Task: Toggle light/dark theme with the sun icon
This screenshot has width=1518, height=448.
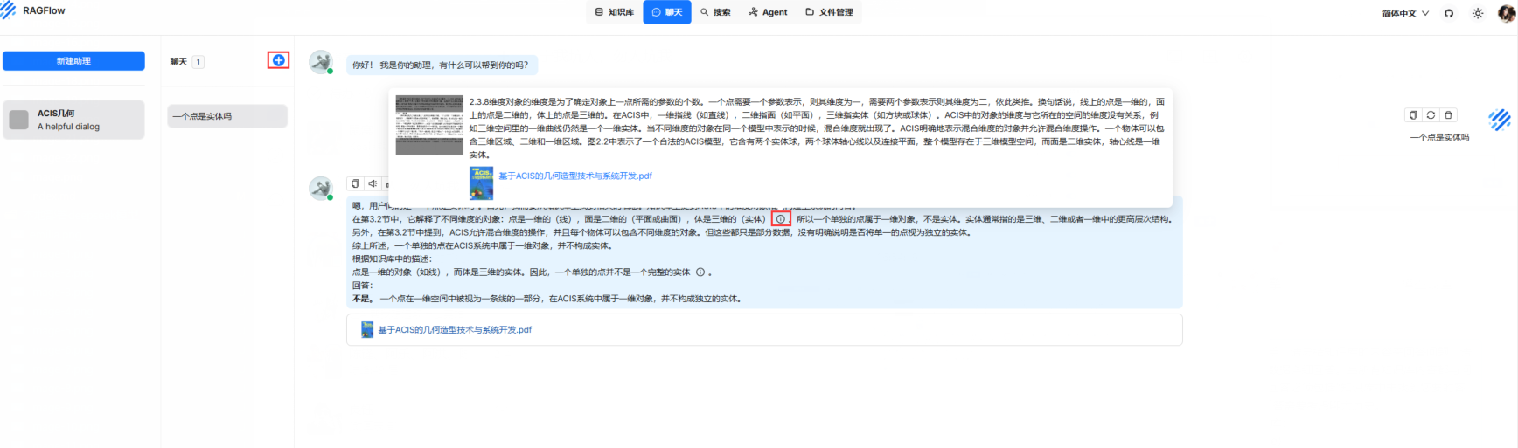Action: pos(1478,13)
